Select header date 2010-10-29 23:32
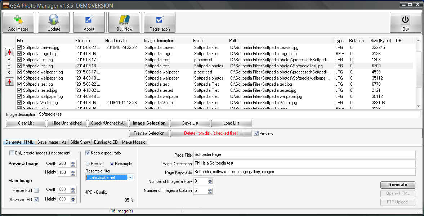The image size is (424, 216). (x=121, y=48)
